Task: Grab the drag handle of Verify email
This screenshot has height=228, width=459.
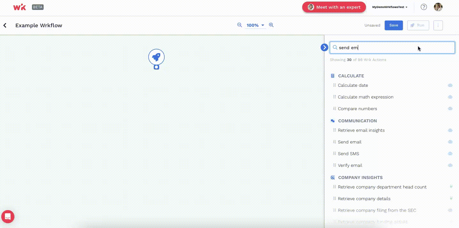Action: pos(335,165)
